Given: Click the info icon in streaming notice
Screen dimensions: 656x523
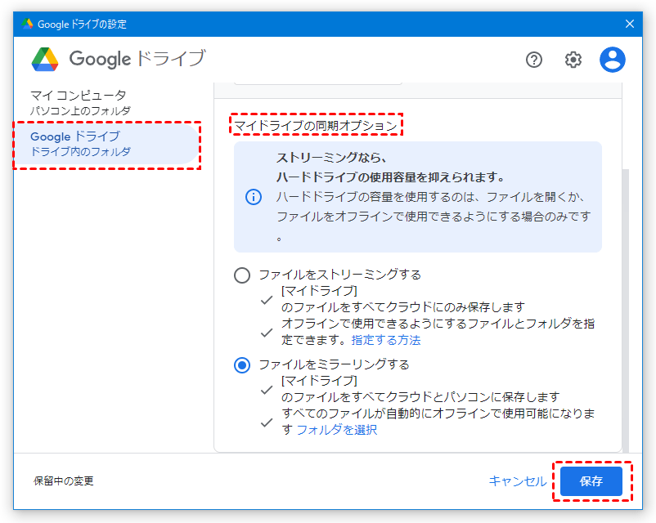Looking at the screenshot, I should pyautogui.click(x=254, y=196).
